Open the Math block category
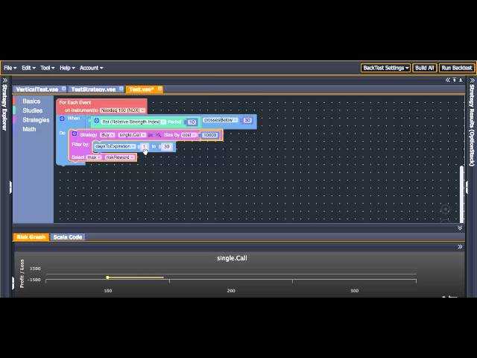The width and height of the screenshot is (477, 358). [x=29, y=129]
